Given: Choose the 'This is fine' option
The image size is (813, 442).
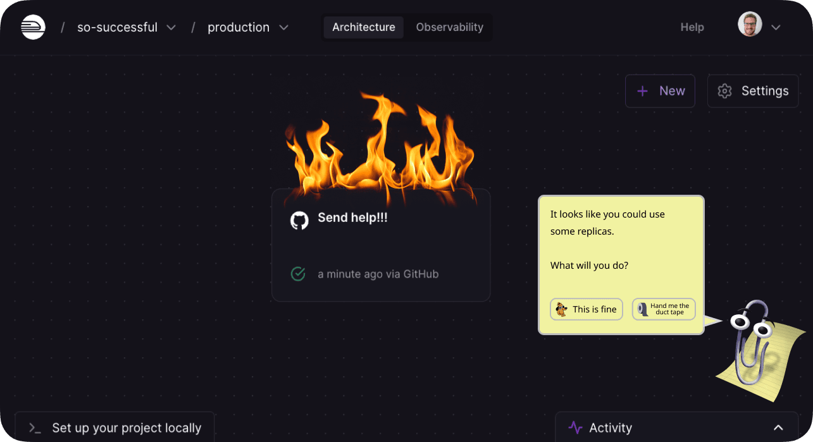Looking at the screenshot, I should 586,309.
